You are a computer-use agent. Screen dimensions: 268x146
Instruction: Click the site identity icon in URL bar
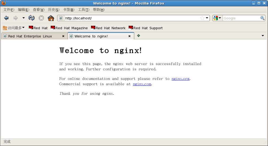coord(61,18)
